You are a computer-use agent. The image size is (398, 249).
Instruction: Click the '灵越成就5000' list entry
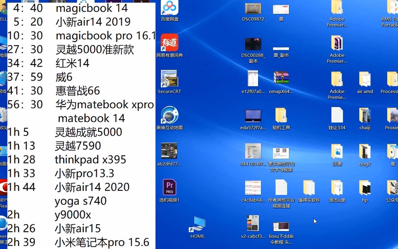(88, 132)
